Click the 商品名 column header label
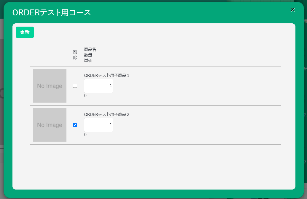307x199 pixels. (x=90, y=49)
